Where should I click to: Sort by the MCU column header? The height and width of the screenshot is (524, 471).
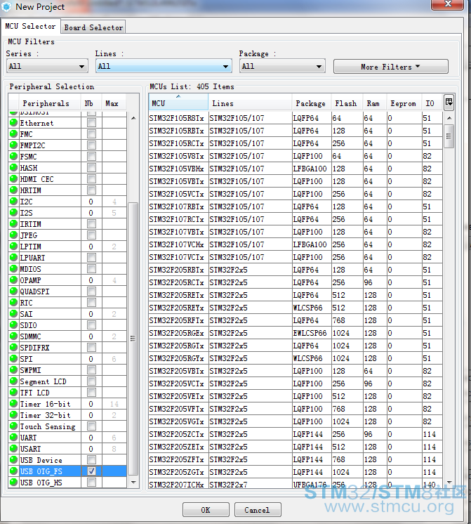pos(178,103)
